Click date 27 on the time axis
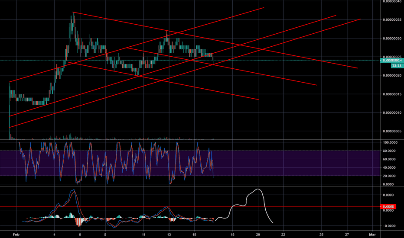 point(347,235)
